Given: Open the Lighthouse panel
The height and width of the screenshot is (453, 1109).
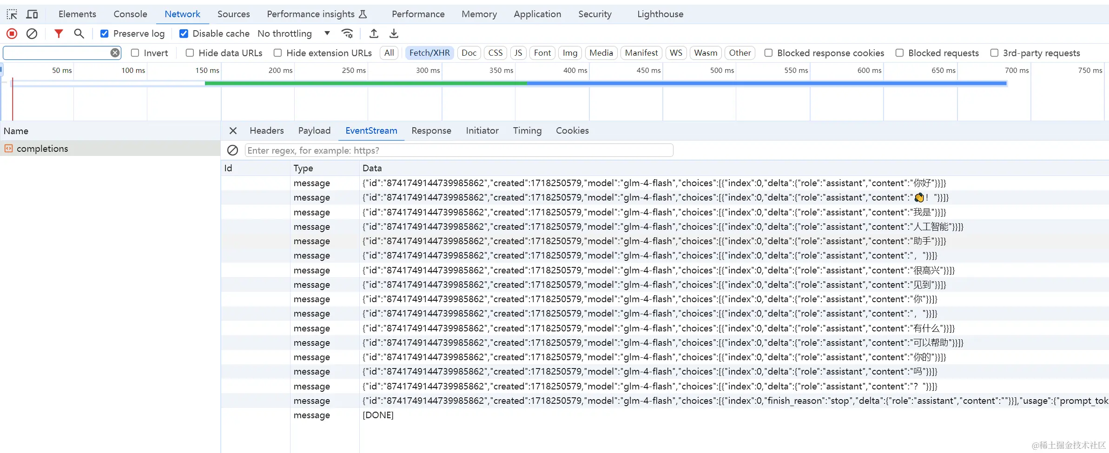Looking at the screenshot, I should (660, 14).
